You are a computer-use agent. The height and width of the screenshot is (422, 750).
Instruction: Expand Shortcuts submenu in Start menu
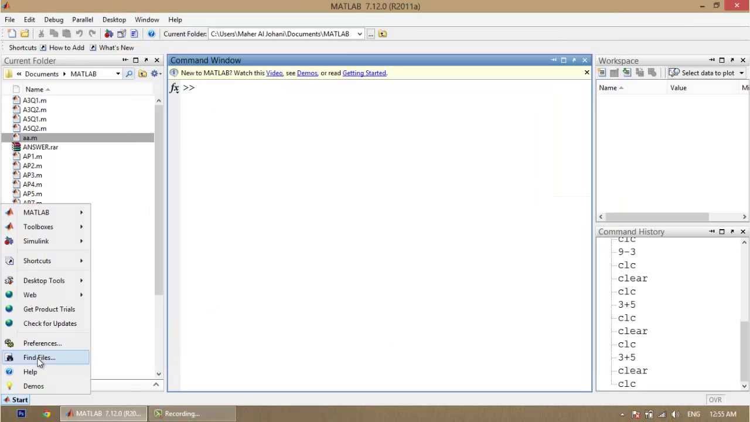46,261
